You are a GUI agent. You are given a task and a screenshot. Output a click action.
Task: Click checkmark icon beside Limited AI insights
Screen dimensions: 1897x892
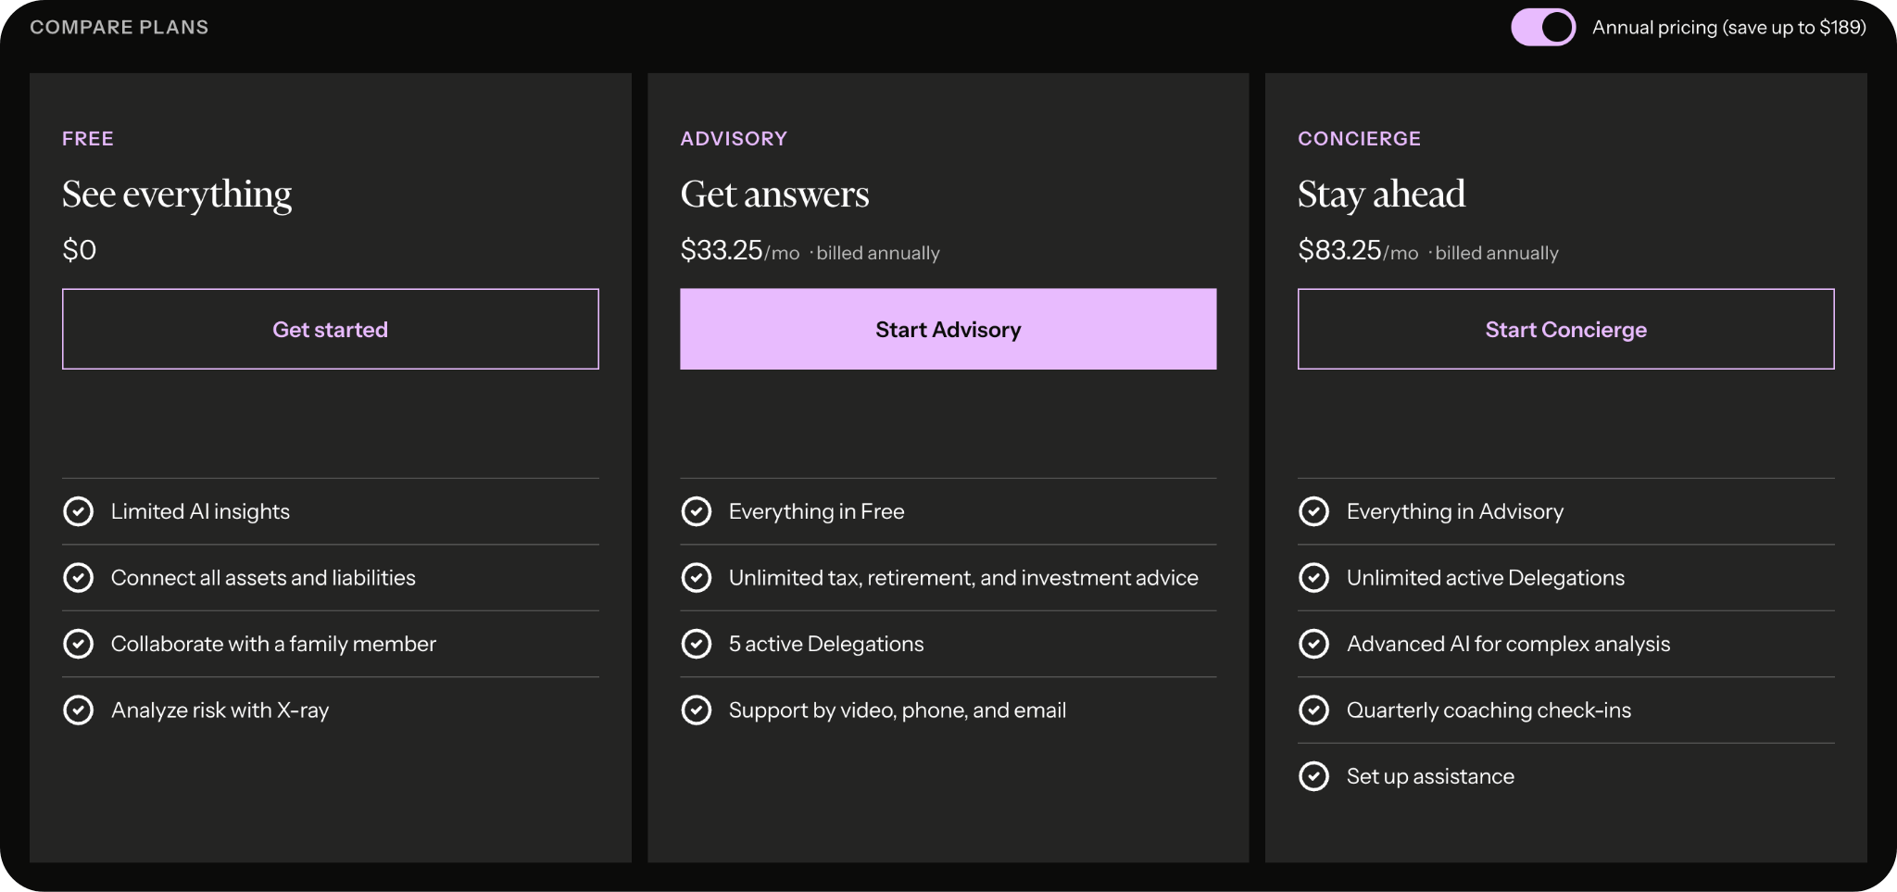click(x=79, y=511)
